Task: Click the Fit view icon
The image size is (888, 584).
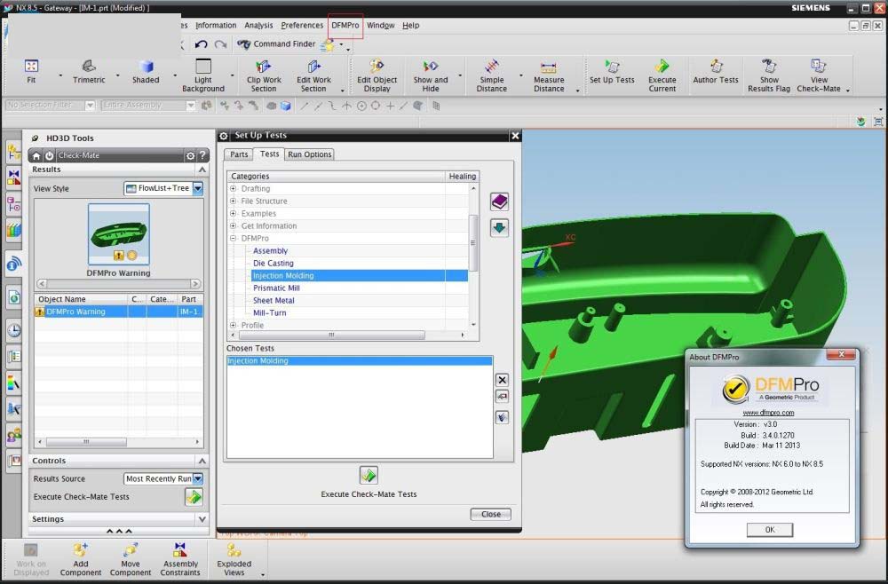Action: click(31, 67)
